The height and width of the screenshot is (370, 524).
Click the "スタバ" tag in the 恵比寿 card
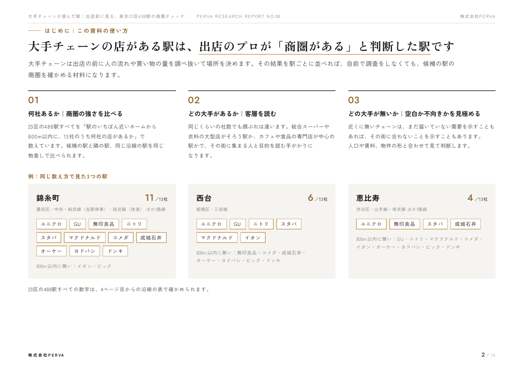435,224
